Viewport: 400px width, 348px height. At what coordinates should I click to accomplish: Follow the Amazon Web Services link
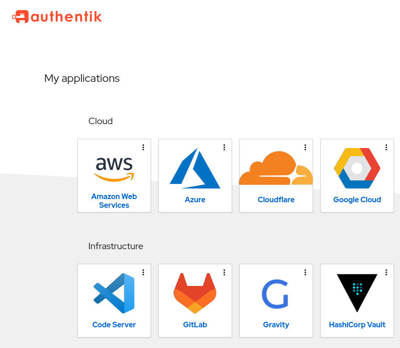(114, 201)
